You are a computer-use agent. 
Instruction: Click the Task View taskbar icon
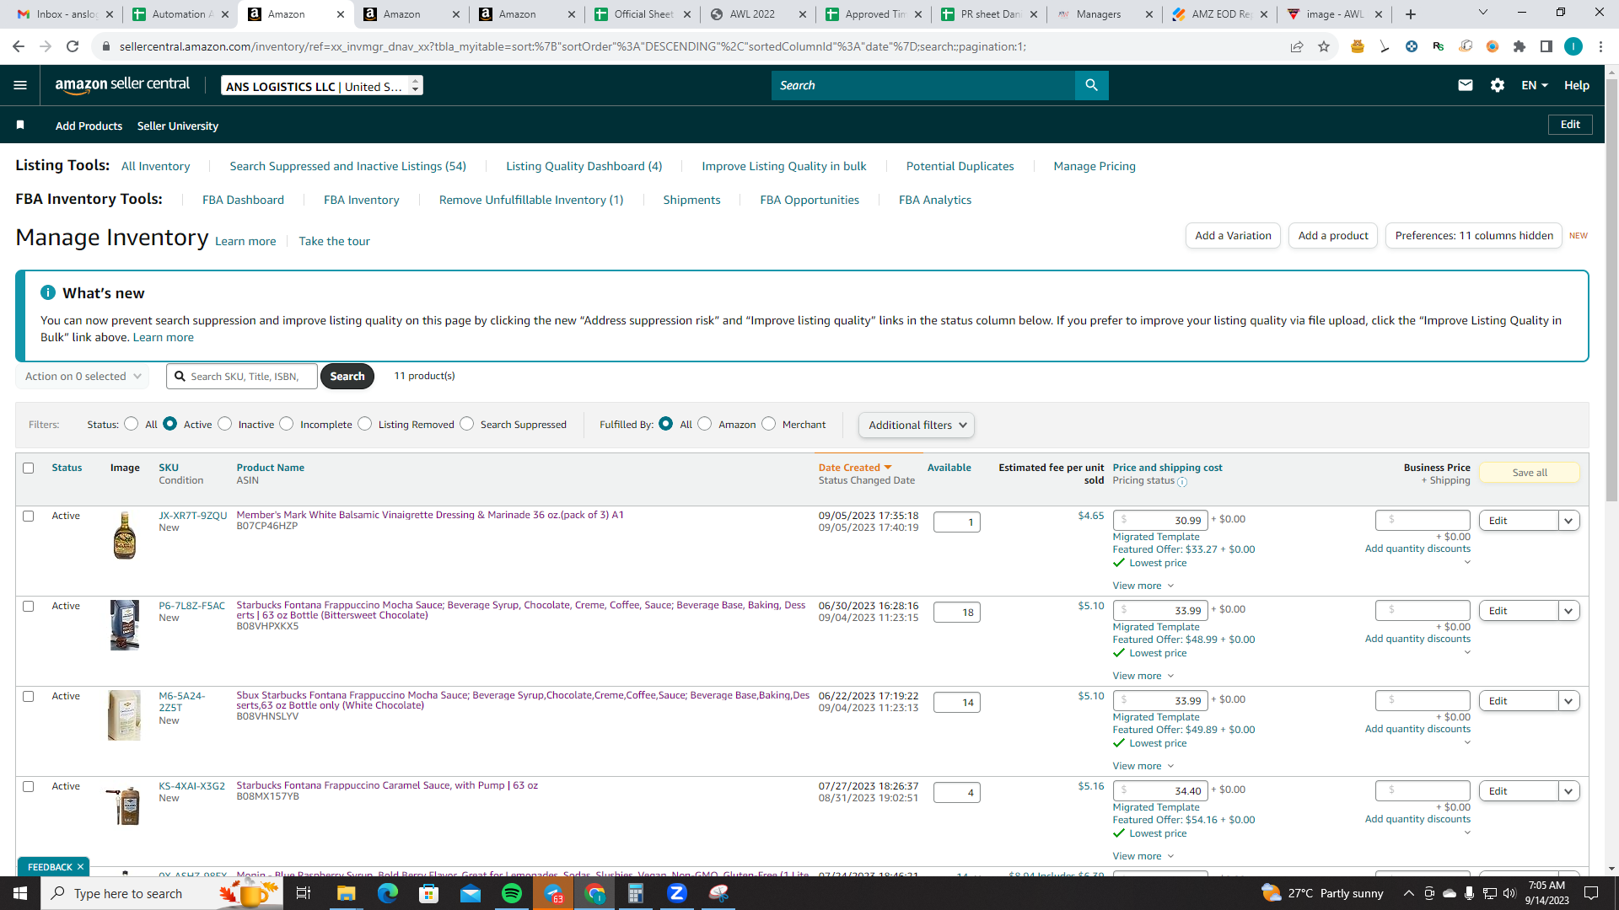pos(304,893)
